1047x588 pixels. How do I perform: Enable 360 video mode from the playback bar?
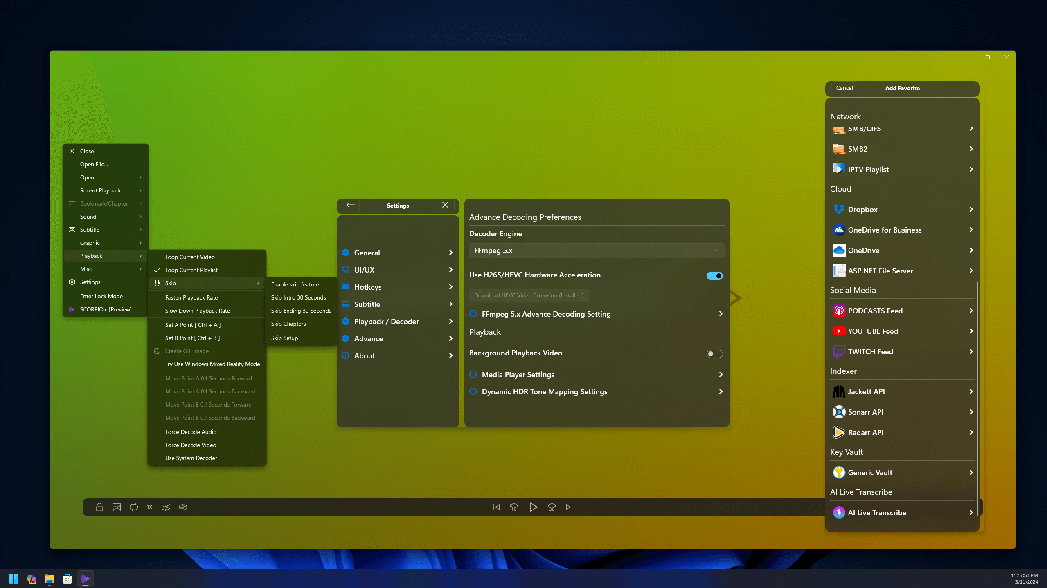(x=165, y=507)
